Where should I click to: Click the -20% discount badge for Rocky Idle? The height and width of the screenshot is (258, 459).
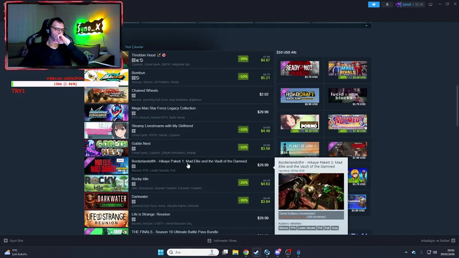click(243, 182)
